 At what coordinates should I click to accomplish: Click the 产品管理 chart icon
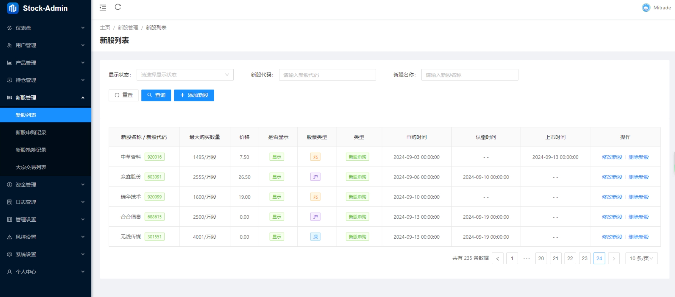point(9,63)
